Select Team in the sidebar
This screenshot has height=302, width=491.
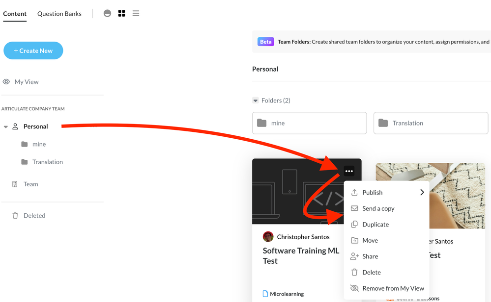(30, 184)
